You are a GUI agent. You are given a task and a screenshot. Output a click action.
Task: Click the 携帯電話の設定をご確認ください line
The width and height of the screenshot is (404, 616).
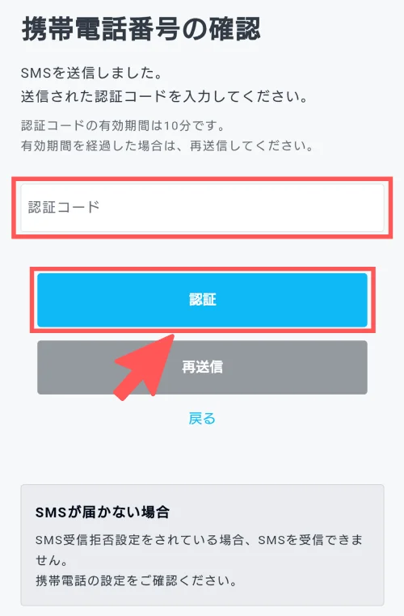(x=137, y=580)
